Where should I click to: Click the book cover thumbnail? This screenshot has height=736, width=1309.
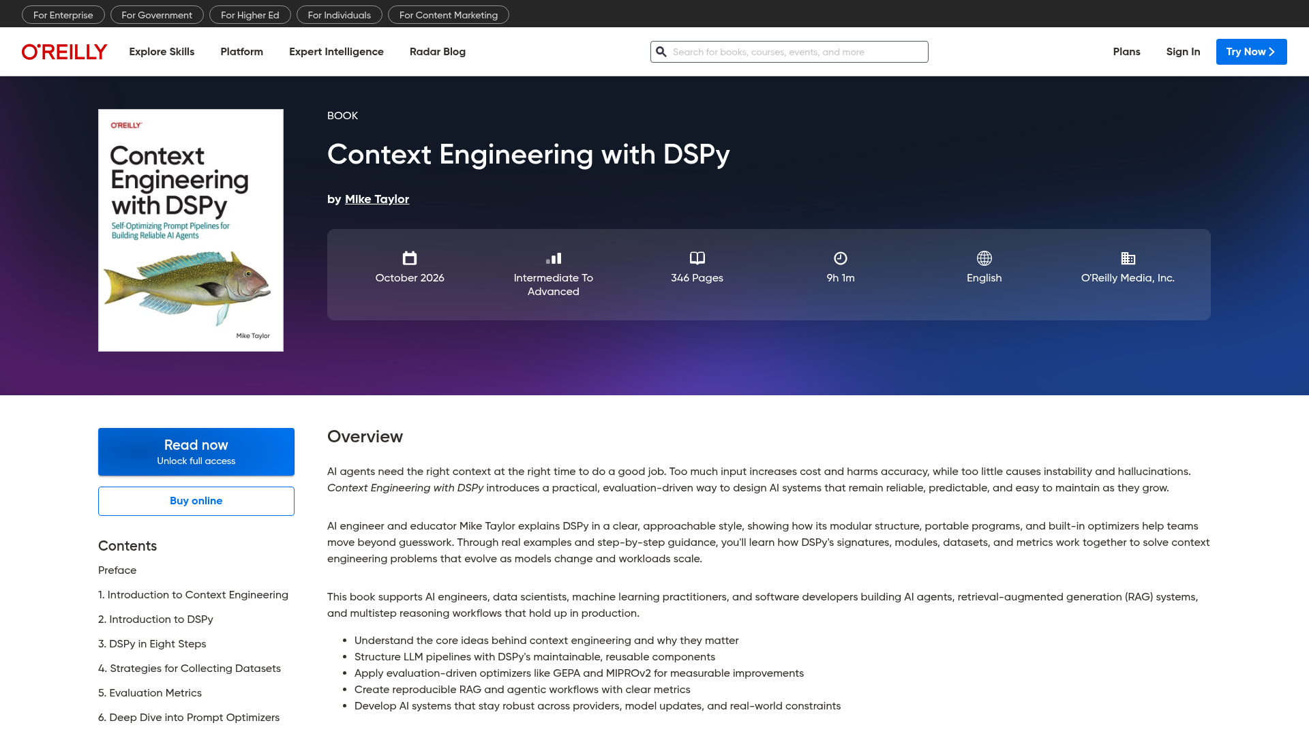point(191,230)
